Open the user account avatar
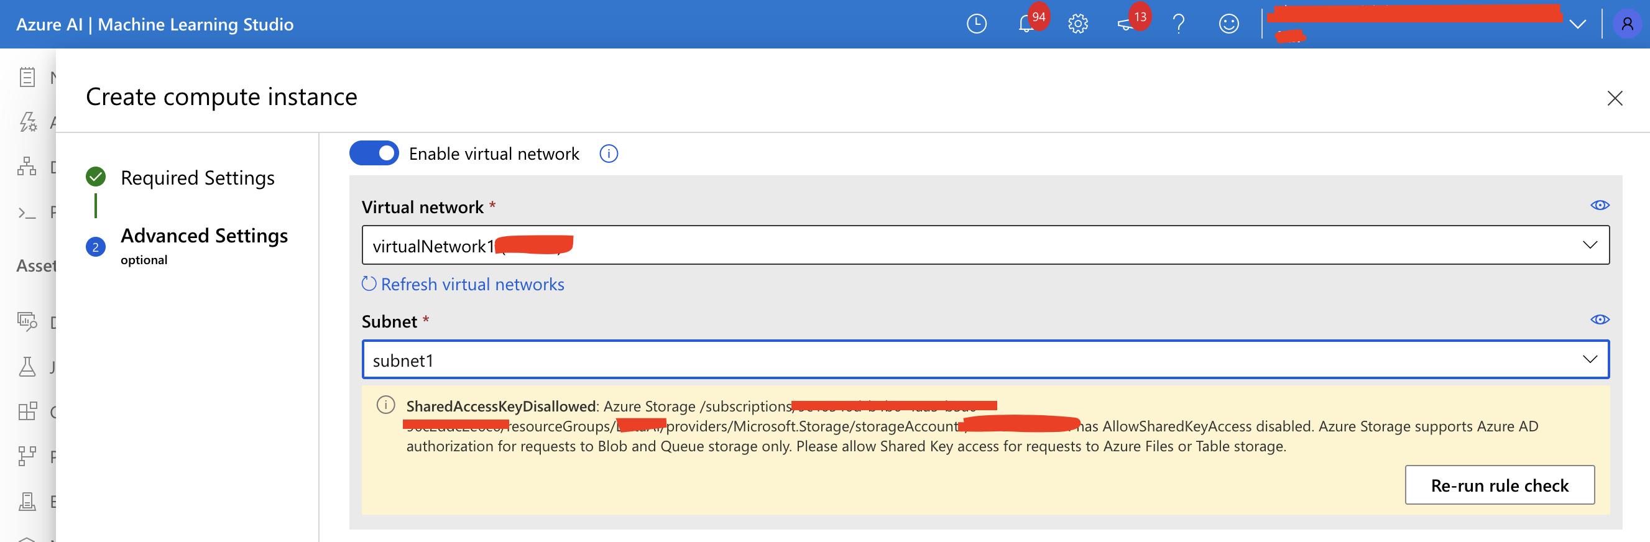Screen dimensions: 1650x542 tap(1628, 24)
